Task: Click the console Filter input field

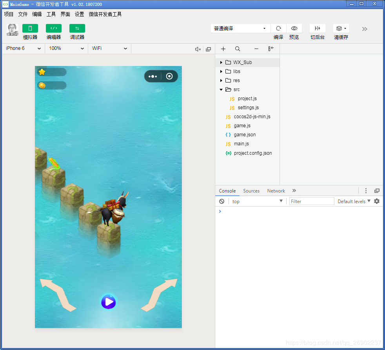Action: (x=312, y=201)
